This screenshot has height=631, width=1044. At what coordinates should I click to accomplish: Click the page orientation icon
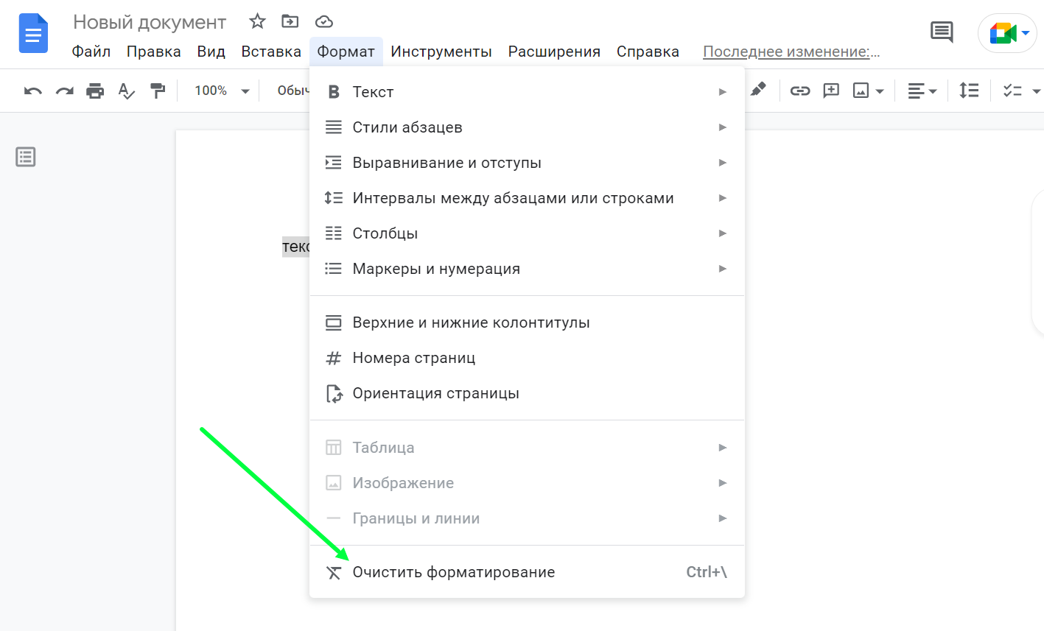pyautogui.click(x=334, y=393)
